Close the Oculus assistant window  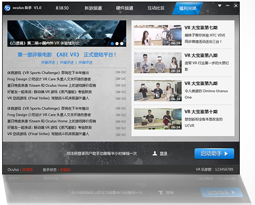tap(236, 6)
